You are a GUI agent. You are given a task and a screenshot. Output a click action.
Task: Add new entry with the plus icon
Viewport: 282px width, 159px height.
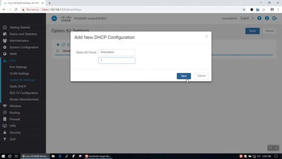[x=58, y=45]
